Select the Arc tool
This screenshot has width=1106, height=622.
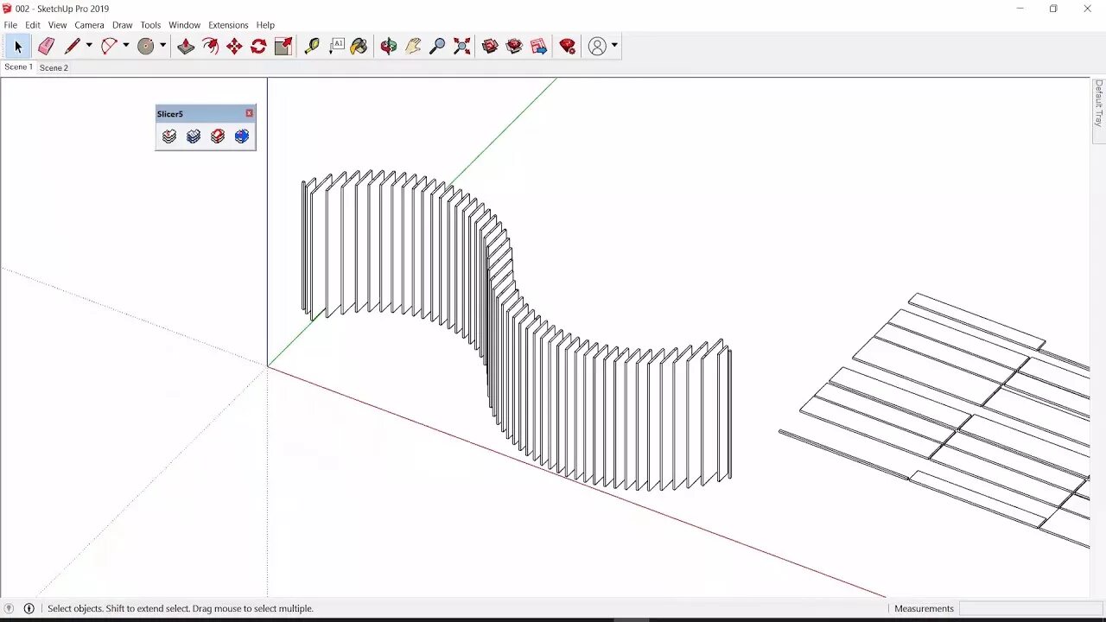tap(109, 47)
